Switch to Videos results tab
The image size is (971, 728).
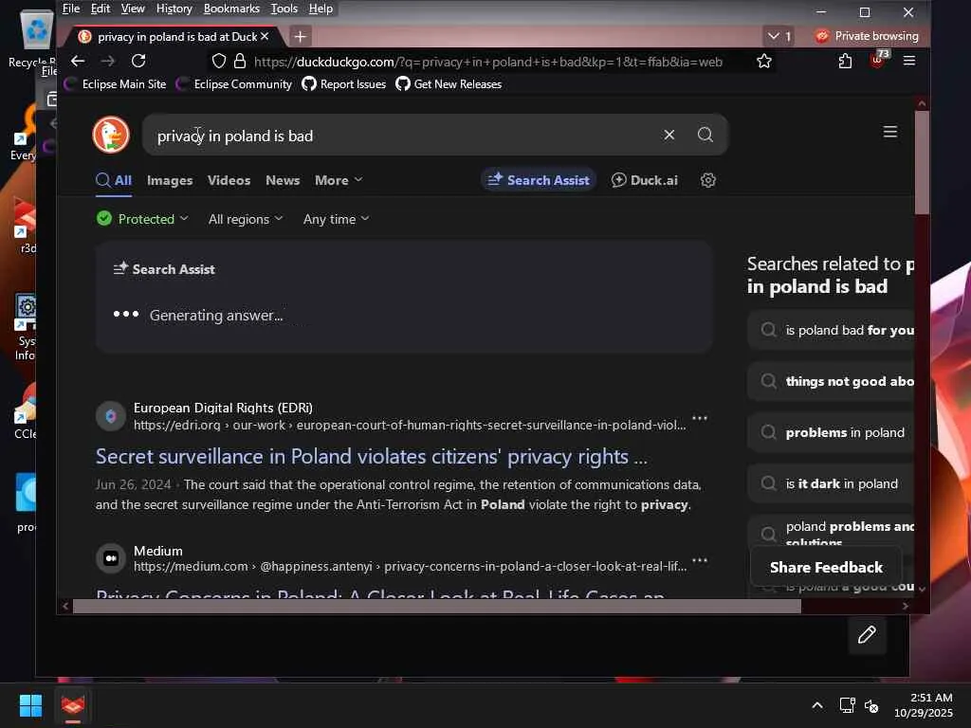[x=229, y=180]
